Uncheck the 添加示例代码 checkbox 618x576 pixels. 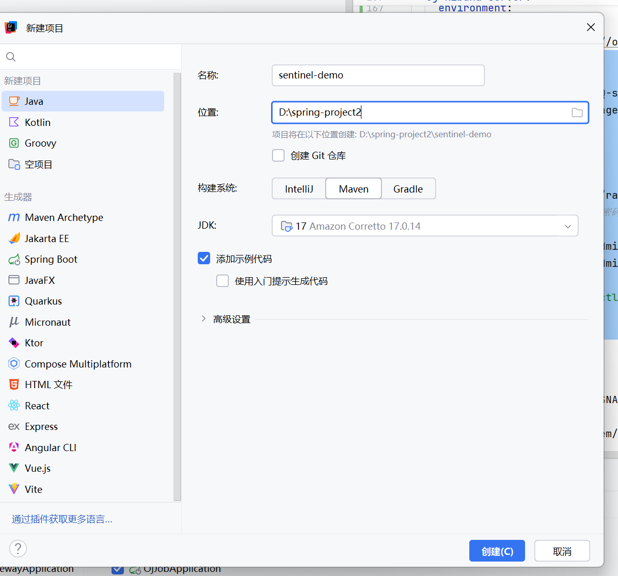point(204,259)
